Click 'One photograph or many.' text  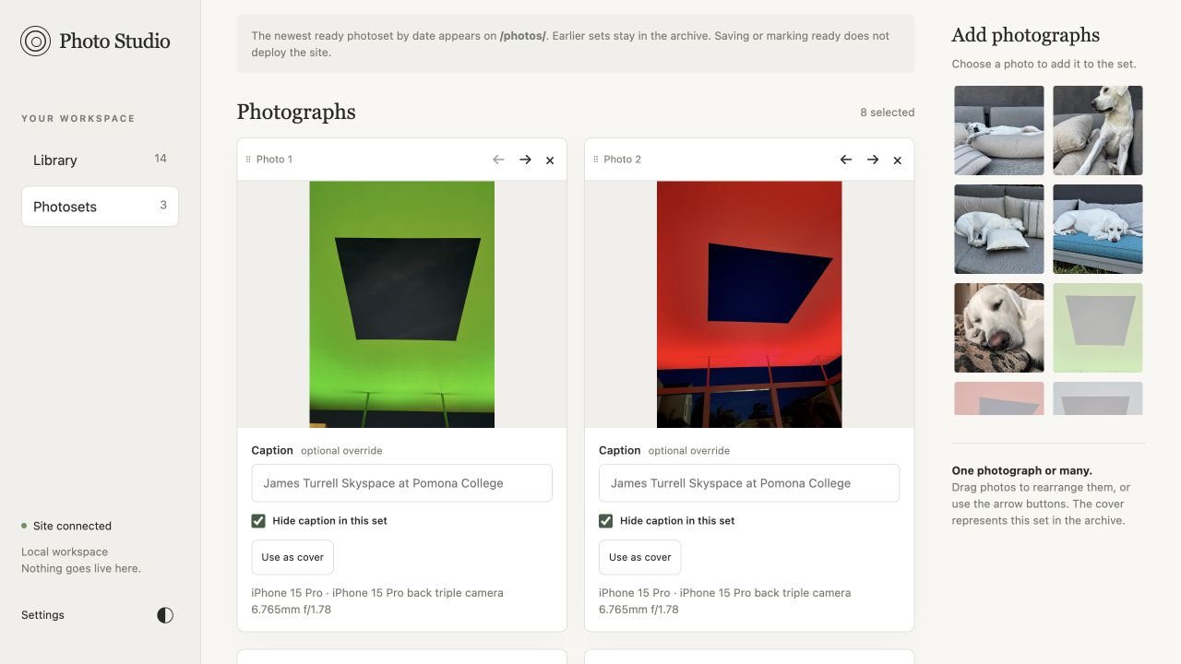click(1022, 470)
